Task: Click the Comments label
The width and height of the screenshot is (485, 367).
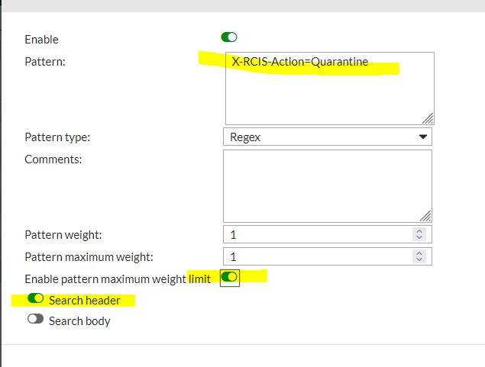Action: coord(53,159)
